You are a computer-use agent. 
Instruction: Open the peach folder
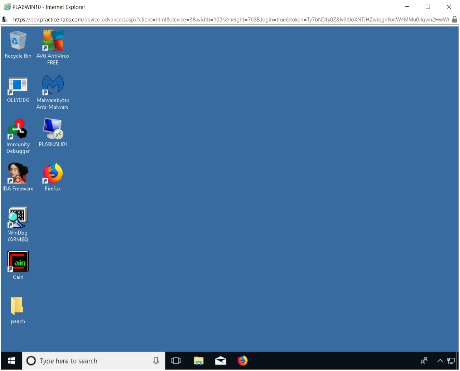pyautogui.click(x=18, y=306)
